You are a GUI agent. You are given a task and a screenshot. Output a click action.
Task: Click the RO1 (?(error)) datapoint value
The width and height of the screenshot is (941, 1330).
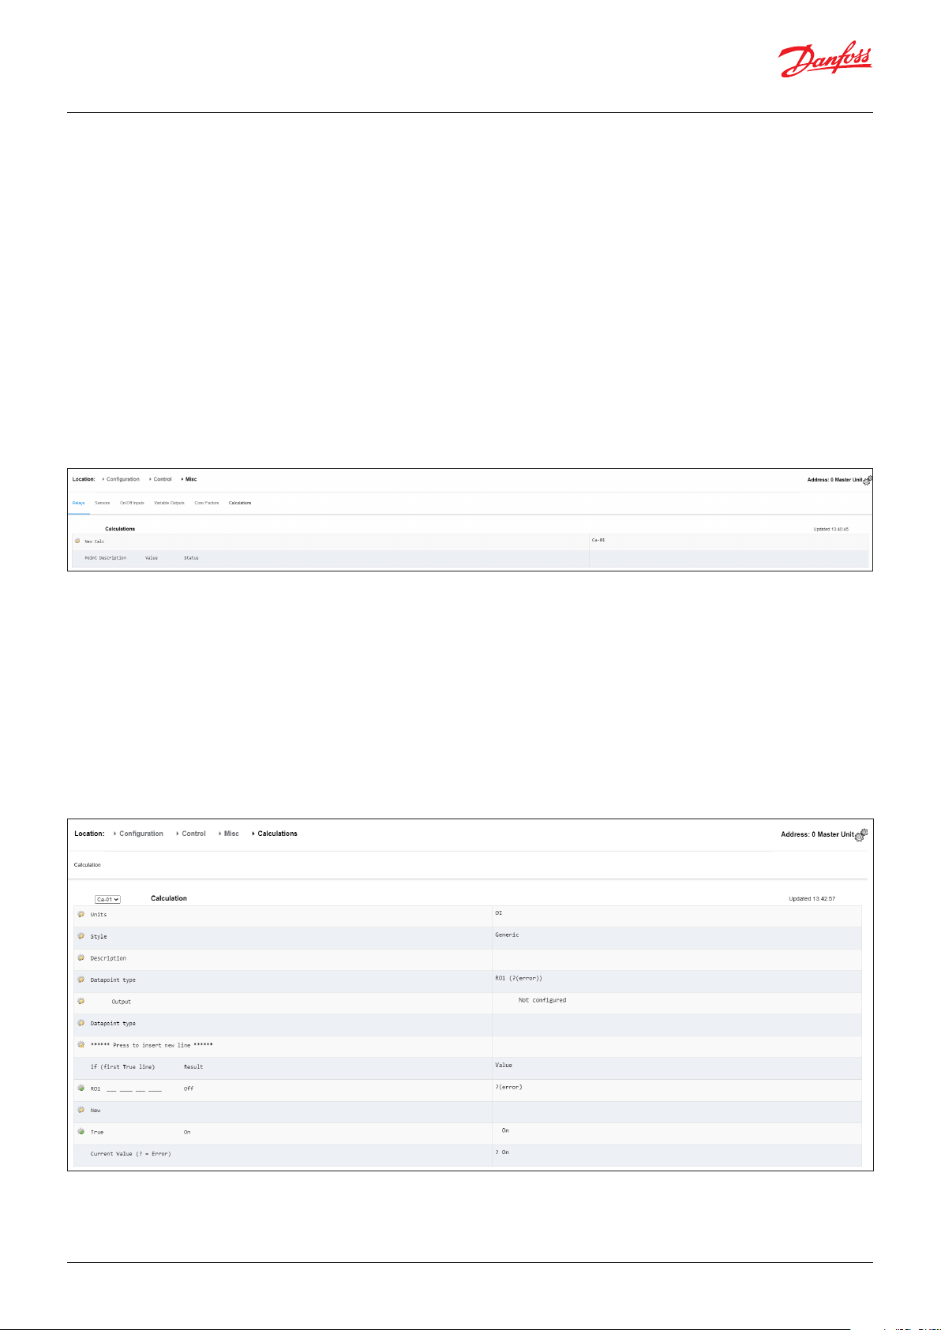[x=519, y=978]
